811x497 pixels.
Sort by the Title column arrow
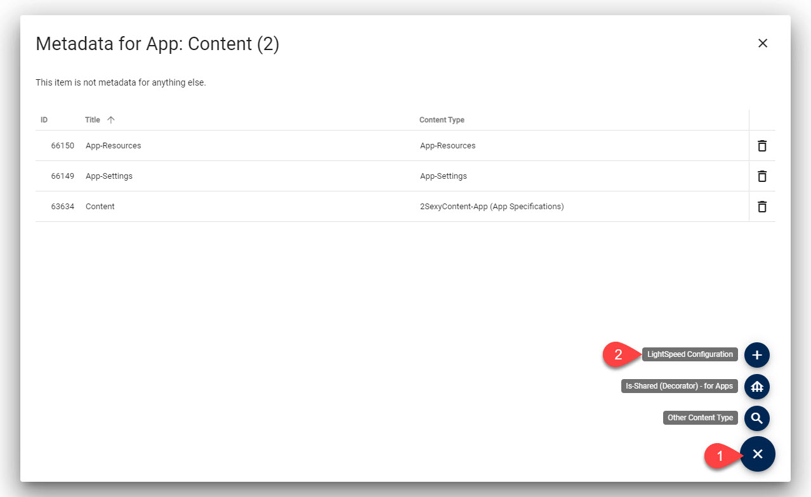111,120
